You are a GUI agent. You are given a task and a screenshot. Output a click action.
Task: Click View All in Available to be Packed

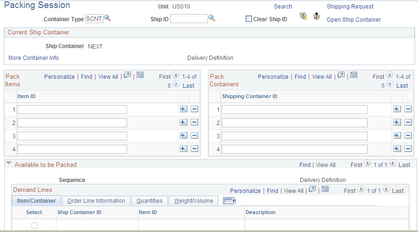click(x=326, y=165)
